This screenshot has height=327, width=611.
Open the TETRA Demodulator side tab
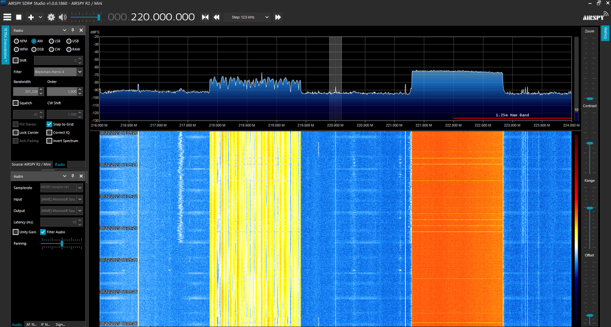coord(5,45)
